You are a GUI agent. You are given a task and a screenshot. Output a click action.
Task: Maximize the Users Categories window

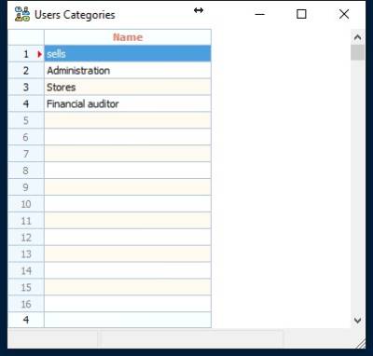301,14
